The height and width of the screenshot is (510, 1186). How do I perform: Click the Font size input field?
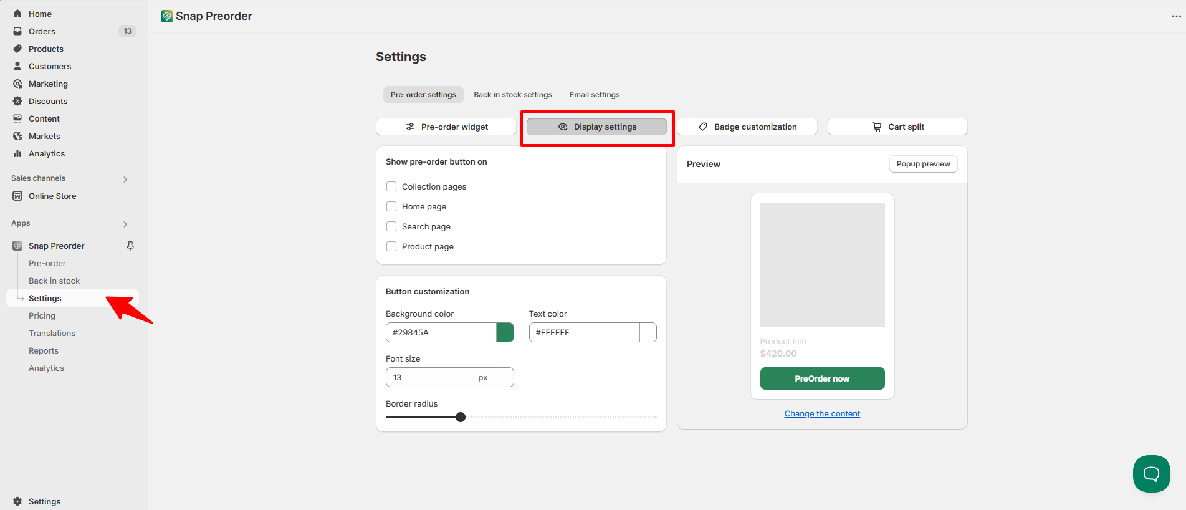pos(449,377)
